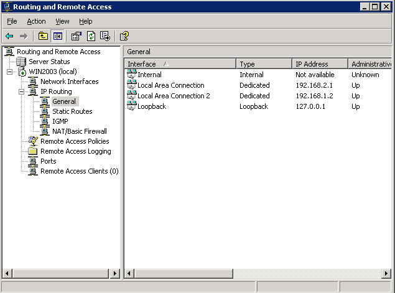
Task: Select NAT/Basic Firewall in the tree
Action: pos(79,131)
